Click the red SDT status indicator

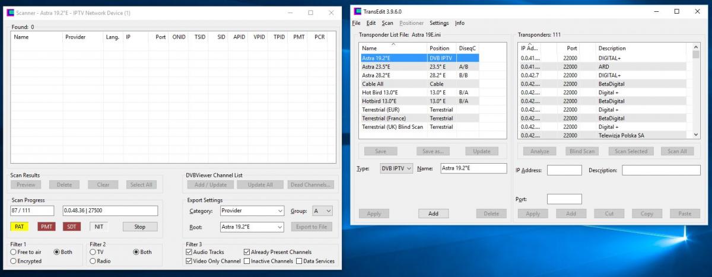tap(72, 227)
